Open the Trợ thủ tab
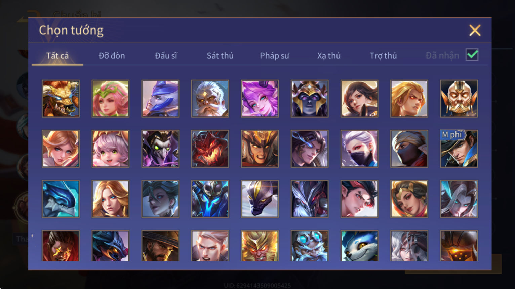Viewport: 515px width, 289px height. [x=383, y=56]
